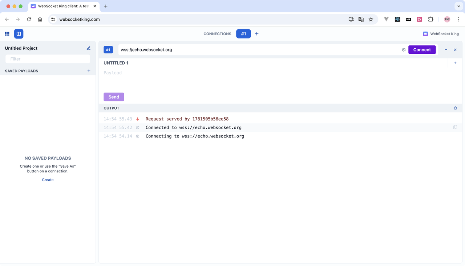465x266 pixels.
Task: Expand the tab search chevron in the tab strip
Action: click(x=458, y=6)
